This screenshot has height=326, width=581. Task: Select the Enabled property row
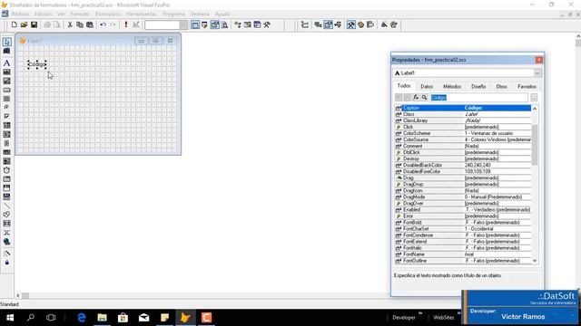point(463,209)
